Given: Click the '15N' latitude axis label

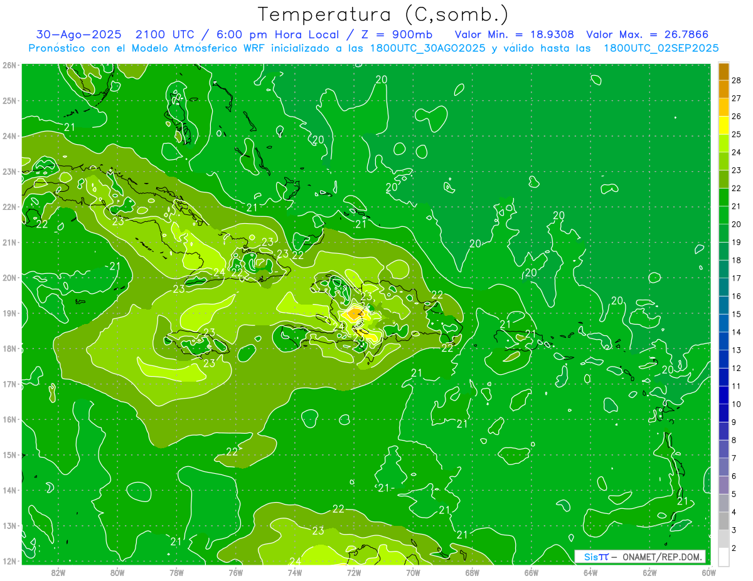Looking at the screenshot, I should (9, 454).
